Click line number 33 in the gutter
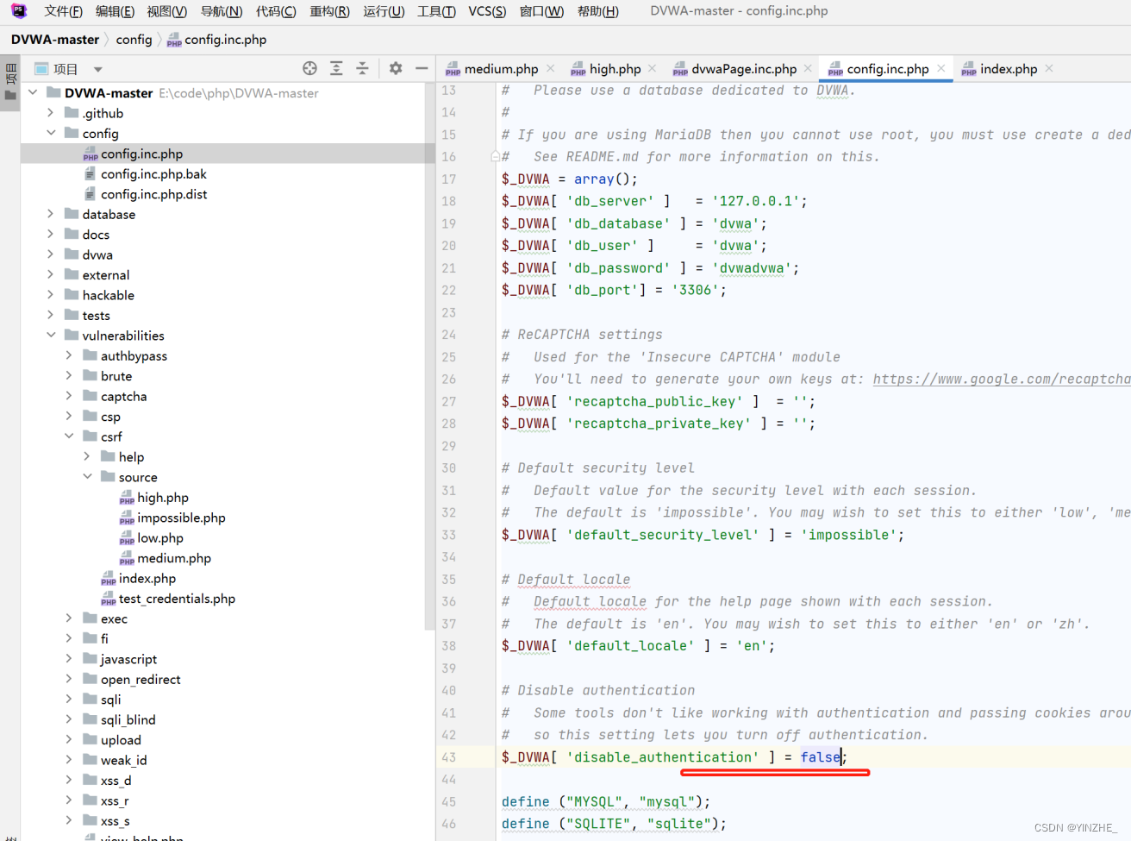This screenshot has width=1131, height=841. (x=449, y=535)
